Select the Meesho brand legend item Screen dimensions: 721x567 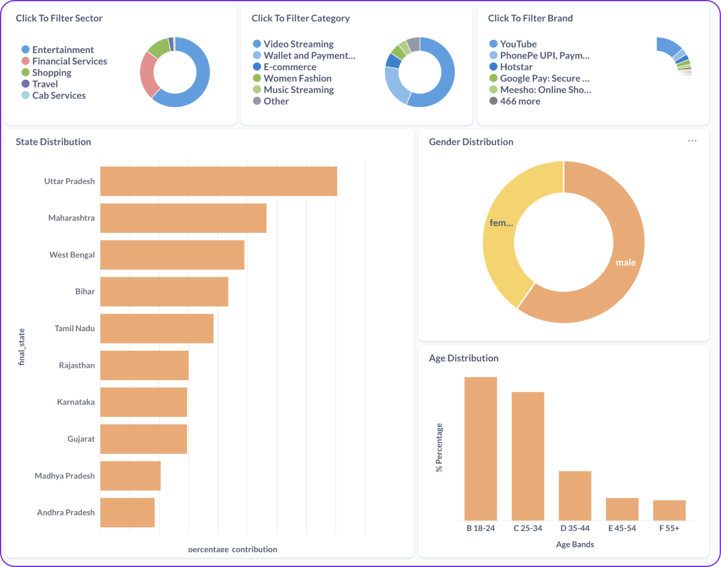(545, 90)
